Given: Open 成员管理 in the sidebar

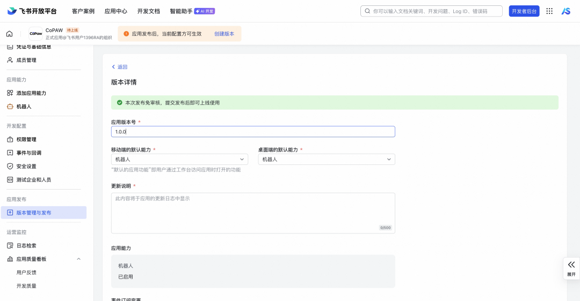Looking at the screenshot, I should (x=26, y=60).
